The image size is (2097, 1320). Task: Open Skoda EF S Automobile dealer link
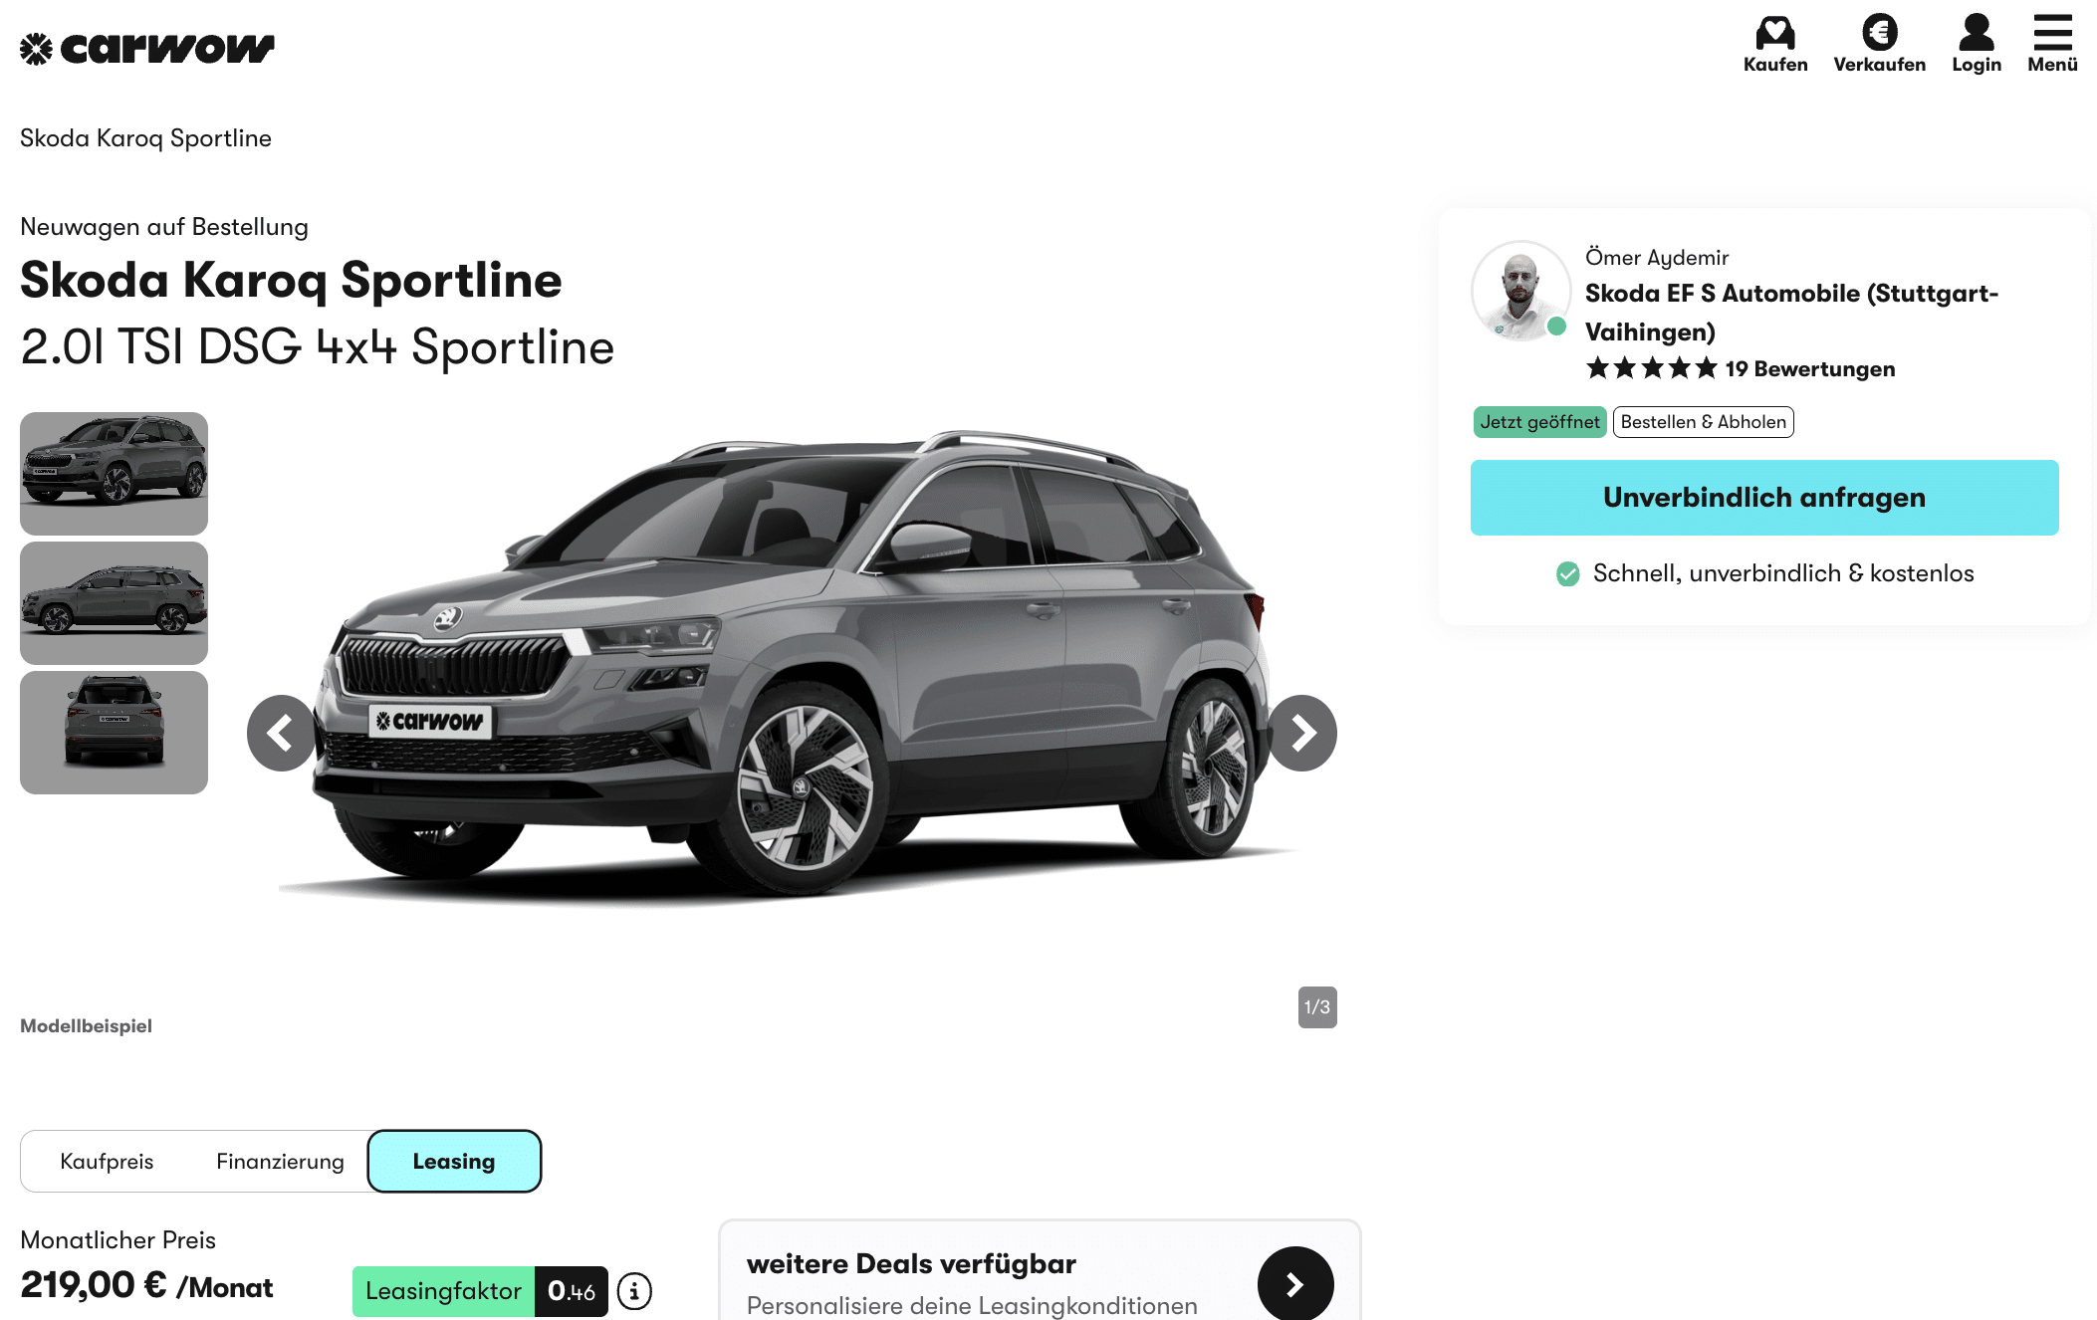pyautogui.click(x=1791, y=313)
